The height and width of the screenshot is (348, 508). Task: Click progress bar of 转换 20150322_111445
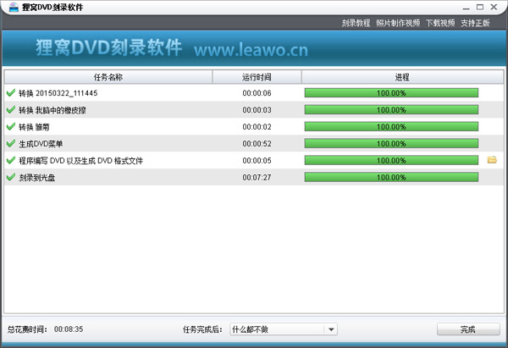point(391,93)
